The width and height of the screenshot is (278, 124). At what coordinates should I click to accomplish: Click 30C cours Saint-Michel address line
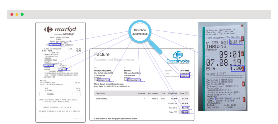tap(133, 73)
